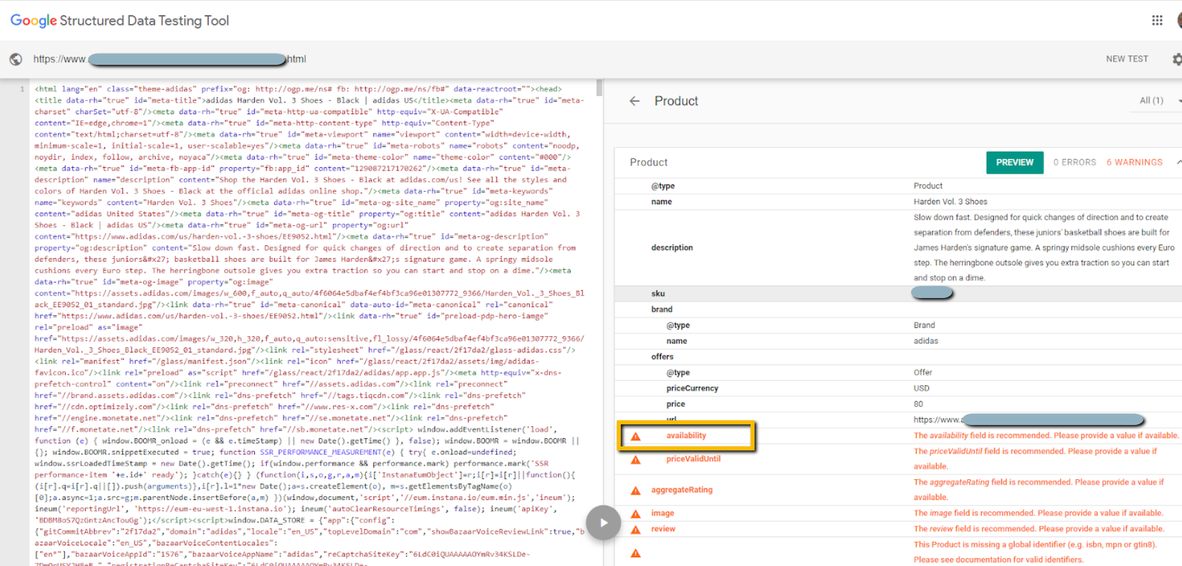Image resolution: width=1182 pixels, height=566 pixels.
Task: Click the back arrow next to Product
Action: [635, 101]
